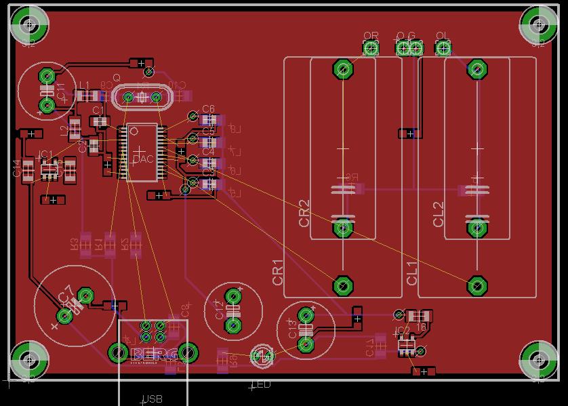Click the bottom pad of capacitor CR1
This screenshot has height=406, width=568.
pos(343,286)
